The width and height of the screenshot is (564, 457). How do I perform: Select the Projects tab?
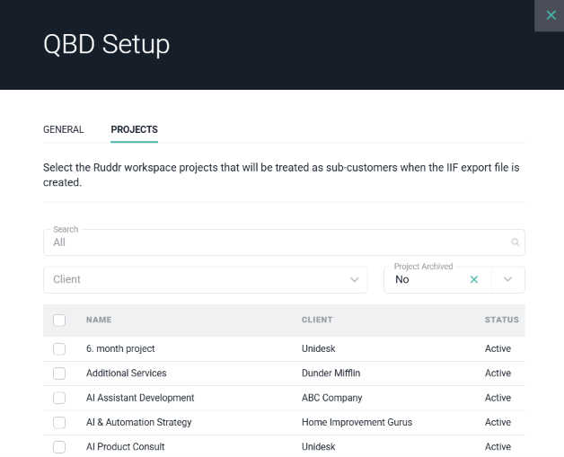click(134, 129)
